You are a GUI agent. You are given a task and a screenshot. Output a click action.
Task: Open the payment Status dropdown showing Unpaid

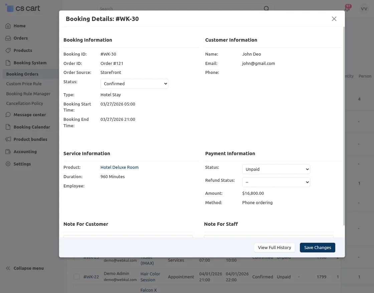coord(276,169)
